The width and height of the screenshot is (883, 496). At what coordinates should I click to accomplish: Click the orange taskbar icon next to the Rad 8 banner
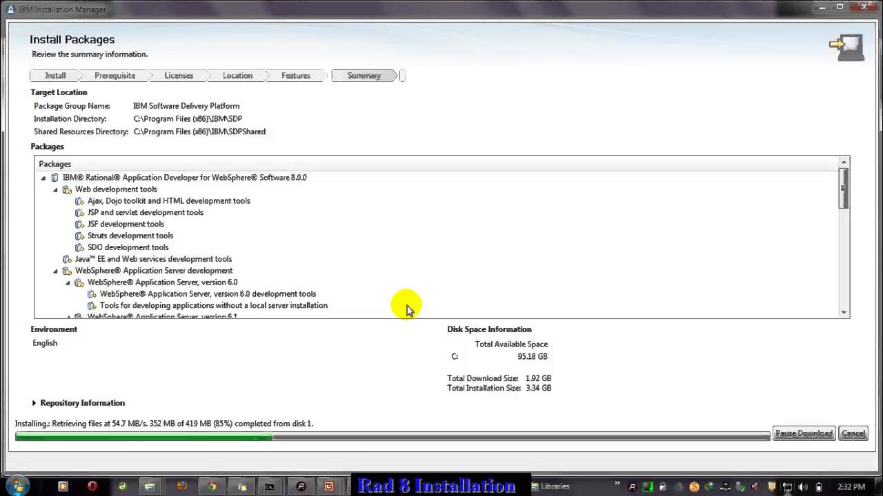[x=329, y=486]
